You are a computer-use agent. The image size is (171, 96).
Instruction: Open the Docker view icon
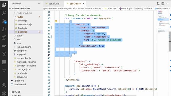pyautogui.click(x=4, y=46)
